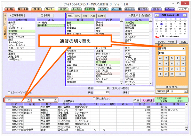The image size is (192, 136).
Task: Open 入力説明 help button
Action: coord(147,100)
